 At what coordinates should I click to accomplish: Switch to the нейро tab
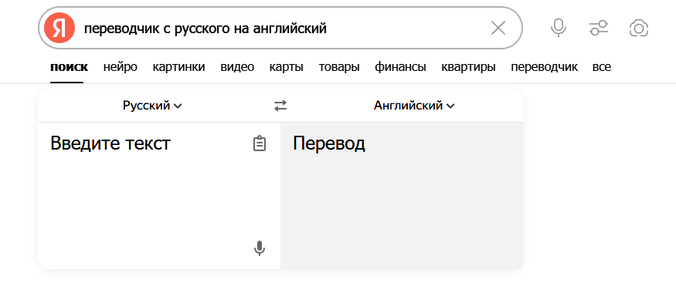tap(121, 67)
